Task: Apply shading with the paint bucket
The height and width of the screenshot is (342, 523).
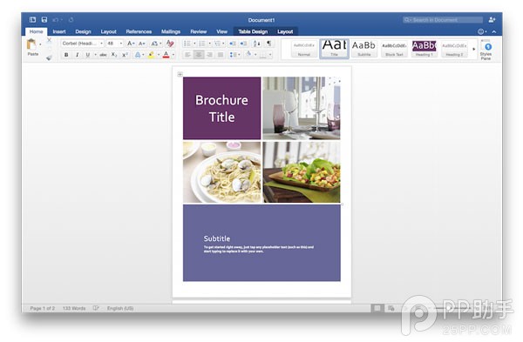Action: [248, 55]
